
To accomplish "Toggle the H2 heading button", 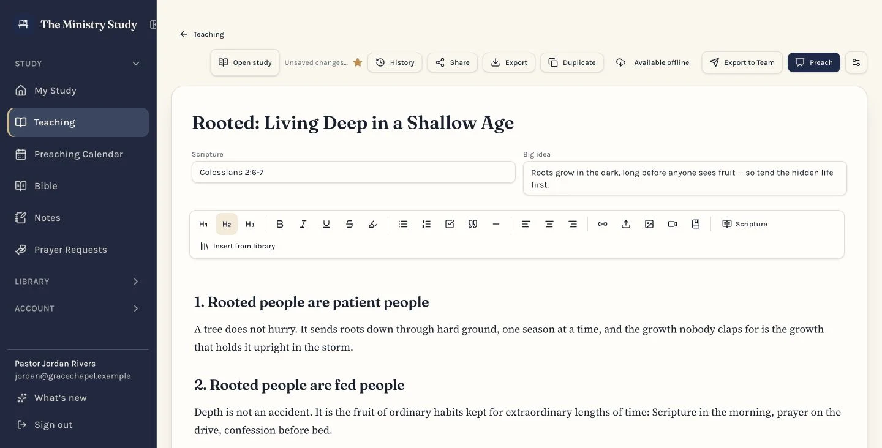I will coord(227,224).
